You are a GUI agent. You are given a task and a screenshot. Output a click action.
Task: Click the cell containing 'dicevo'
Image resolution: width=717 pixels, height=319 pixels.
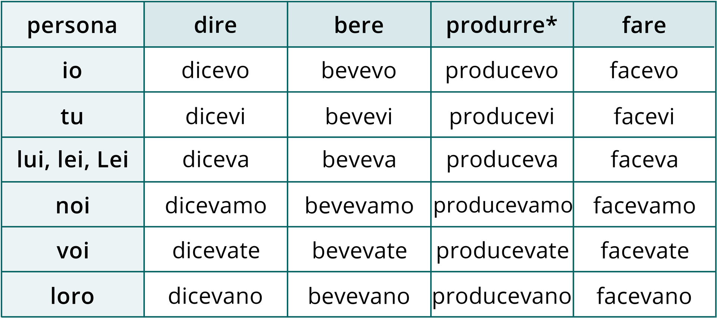click(x=215, y=70)
